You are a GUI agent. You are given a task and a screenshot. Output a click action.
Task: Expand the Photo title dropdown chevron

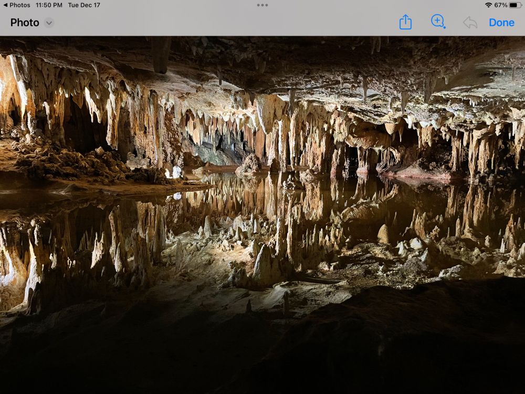coord(49,23)
